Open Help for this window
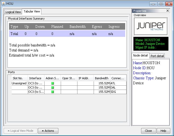Viewport: 174px width, 136px height. pyautogui.click(x=163, y=131)
